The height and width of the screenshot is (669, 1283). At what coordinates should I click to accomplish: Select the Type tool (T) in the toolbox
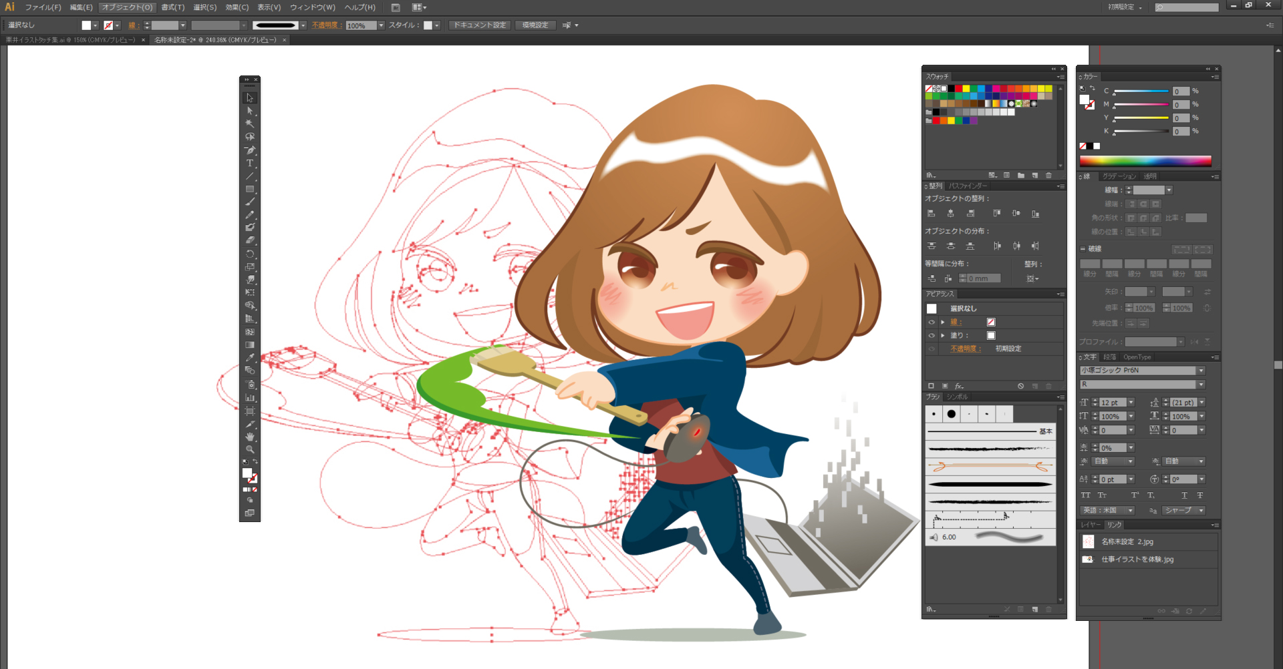(x=250, y=164)
